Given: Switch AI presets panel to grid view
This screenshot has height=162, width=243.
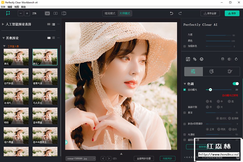Looking at the screenshot, I should tap(49, 24).
